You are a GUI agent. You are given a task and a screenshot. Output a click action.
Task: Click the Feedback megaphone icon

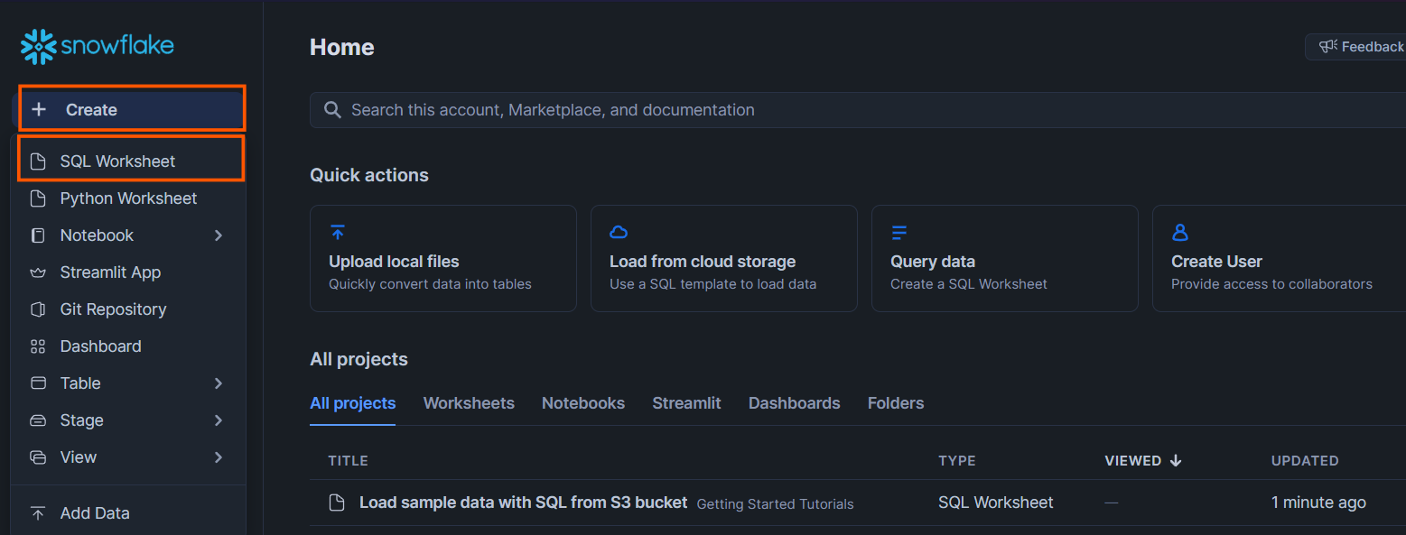1327,47
